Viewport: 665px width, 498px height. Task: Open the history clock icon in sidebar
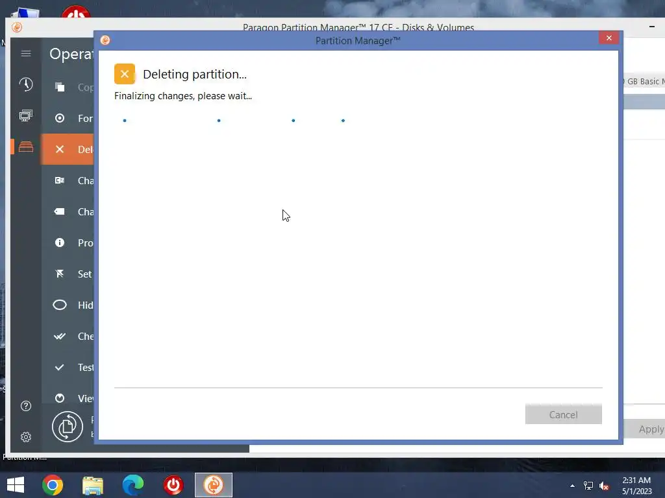(26, 84)
